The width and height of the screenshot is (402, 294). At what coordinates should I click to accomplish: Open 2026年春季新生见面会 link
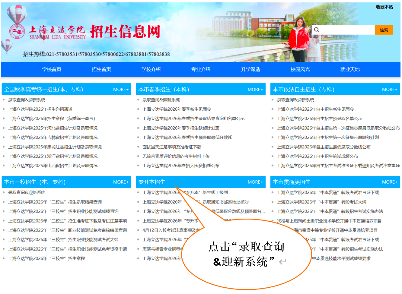point(177,109)
